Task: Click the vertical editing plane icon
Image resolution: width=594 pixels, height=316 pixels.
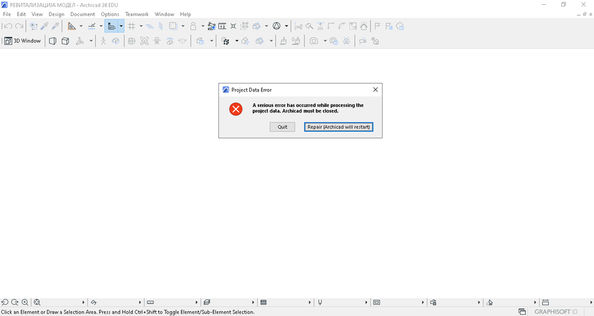Action: (x=161, y=26)
